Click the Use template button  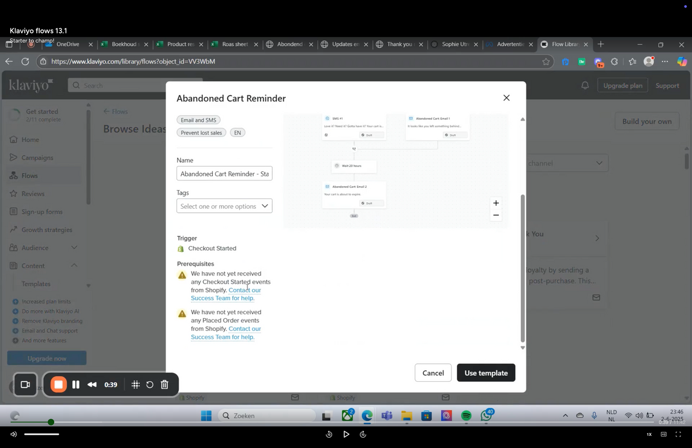[x=486, y=372]
